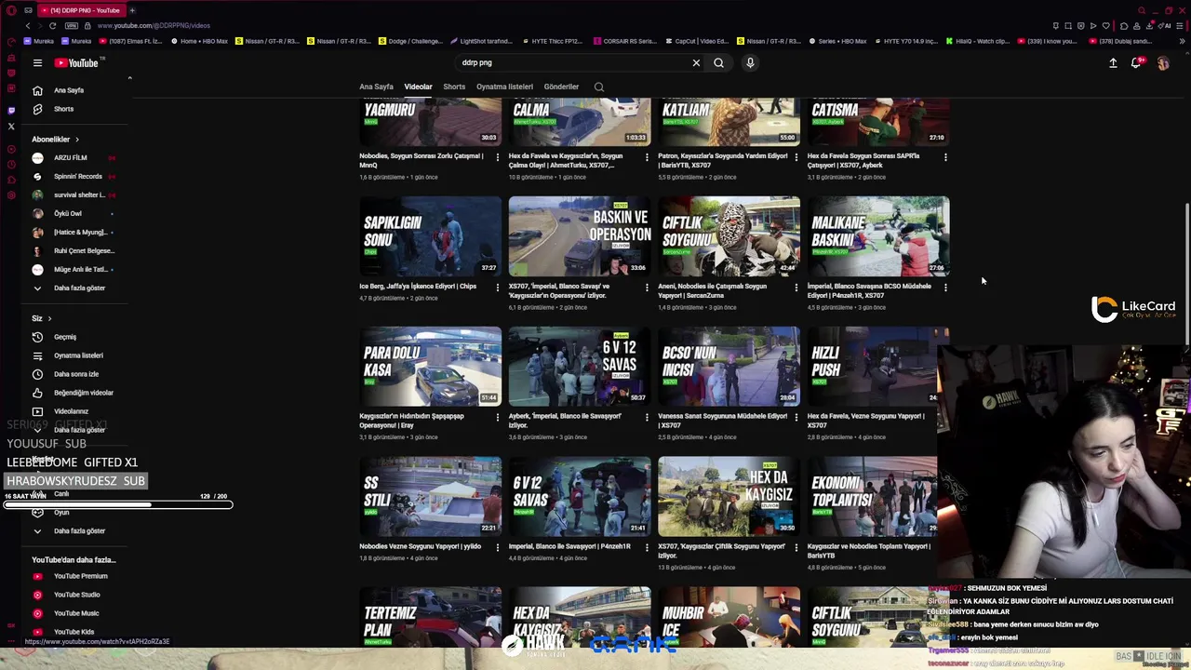1191x670 pixels.
Task: Click the search magnifier button
Action: 718,62
